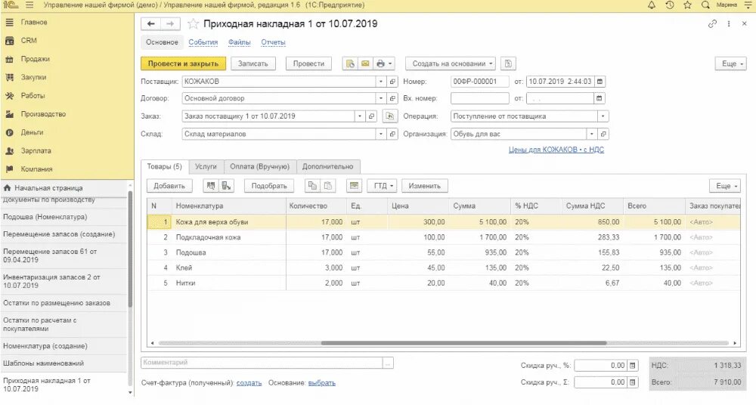Open Создать на основании dropdown

click(x=451, y=63)
